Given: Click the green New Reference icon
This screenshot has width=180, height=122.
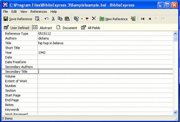Looking at the screenshot, I should click(x=102, y=19).
